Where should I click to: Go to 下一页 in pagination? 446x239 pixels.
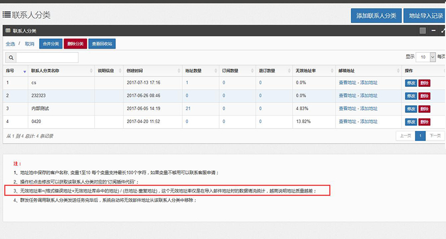click(435, 135)
